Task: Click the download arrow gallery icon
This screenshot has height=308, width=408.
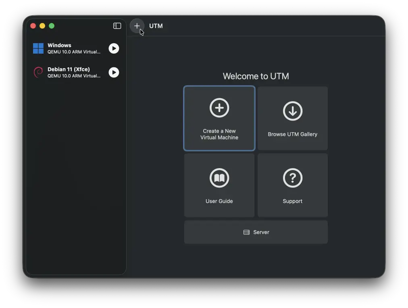Action: [292, 111]
